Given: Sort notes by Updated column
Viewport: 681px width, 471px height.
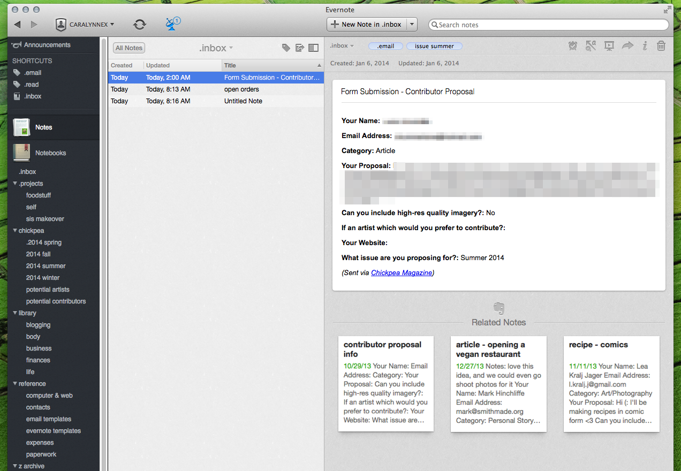Looking at the screenshot, I should [x=183, y=65].
